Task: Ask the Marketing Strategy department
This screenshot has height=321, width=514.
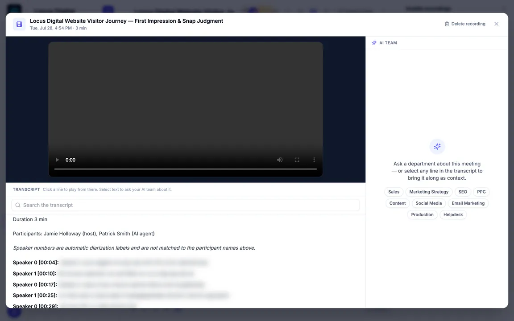Action: pos(429,192)
